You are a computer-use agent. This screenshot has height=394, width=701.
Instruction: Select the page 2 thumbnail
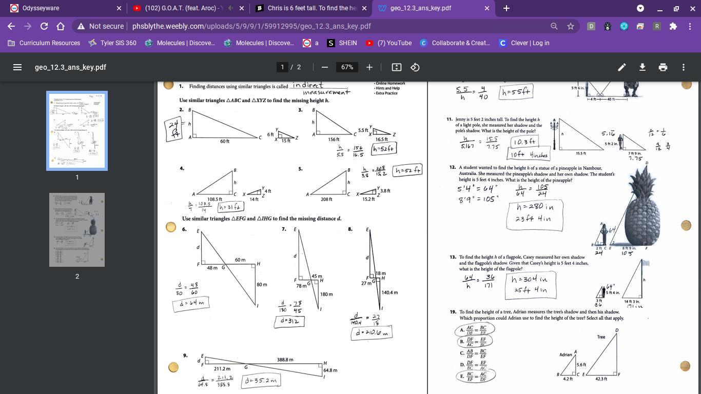coord(77,230)
